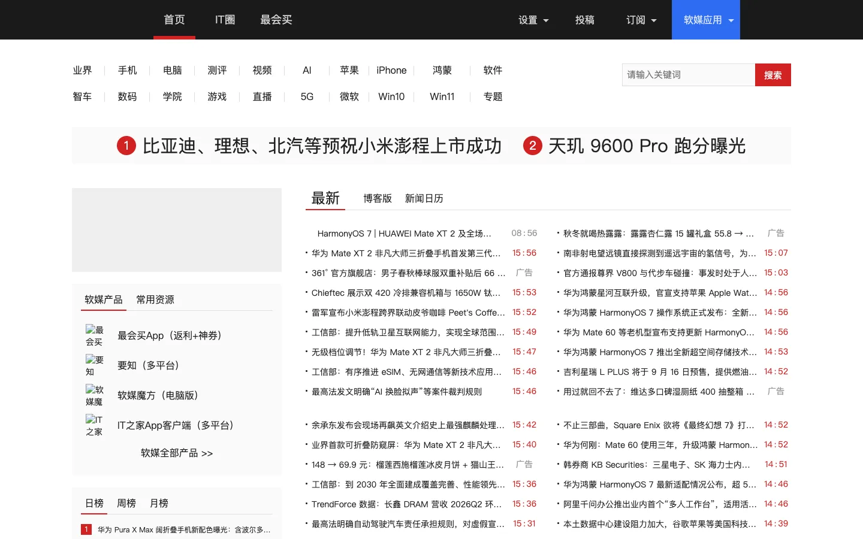Show the 月榜 ranking tab
This screenshot has width=863, height=539.
(x=159, y=503)
